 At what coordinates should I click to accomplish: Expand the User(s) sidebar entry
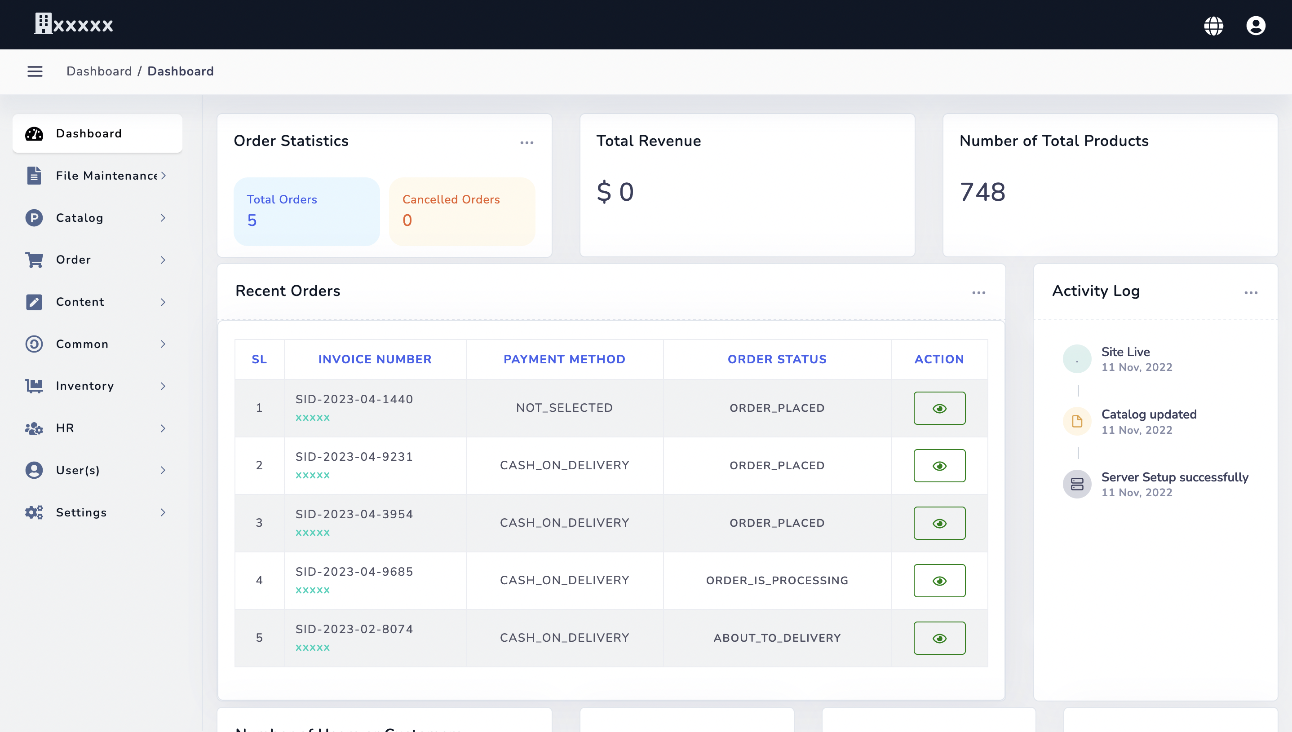163,470
